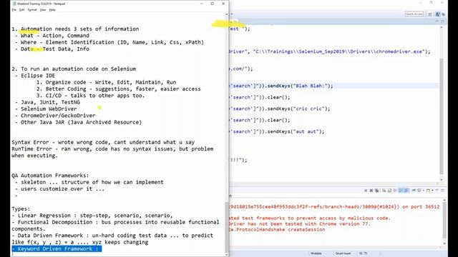This screenshot has width=458, height=257.
Task: Pin the Eclipse console
Action: pos(414,191)
